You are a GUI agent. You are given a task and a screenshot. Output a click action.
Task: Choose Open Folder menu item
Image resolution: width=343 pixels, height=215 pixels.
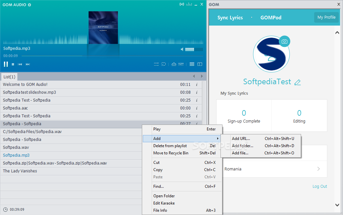tap(182, 196)
